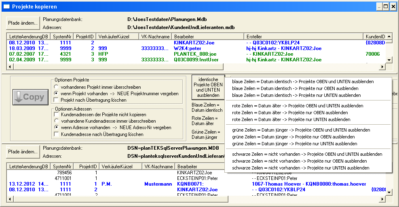Viewport: 399px width, 207px height.
Task: Enable 'Projekt nach Übertragung löschen' checkbox
Action: tap(57, 100)
